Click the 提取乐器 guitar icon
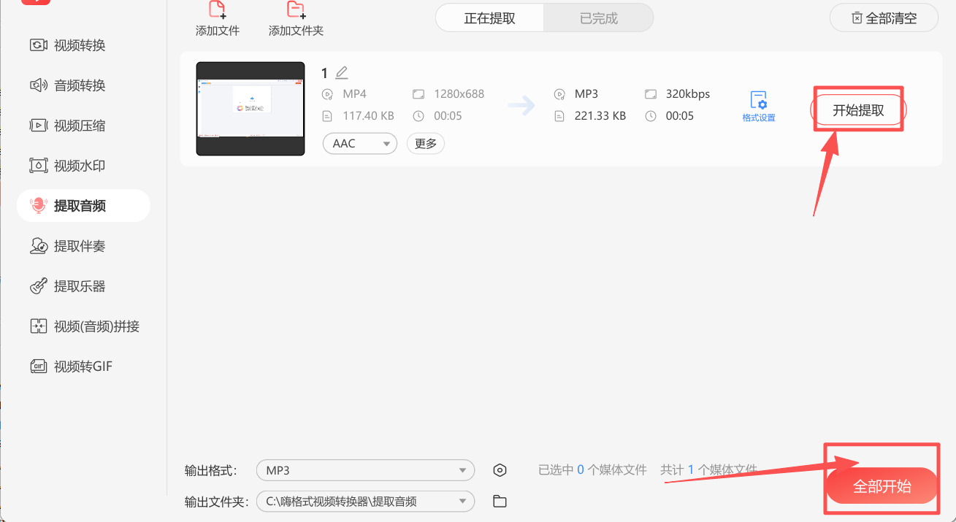This screenshot has height=522, width=956. click(39, 286)
